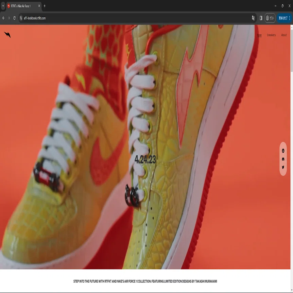Viewport: 293px width, 293px height.
Task: Click the page scrollbar down arrow
Action: click(x=292, y=290)
